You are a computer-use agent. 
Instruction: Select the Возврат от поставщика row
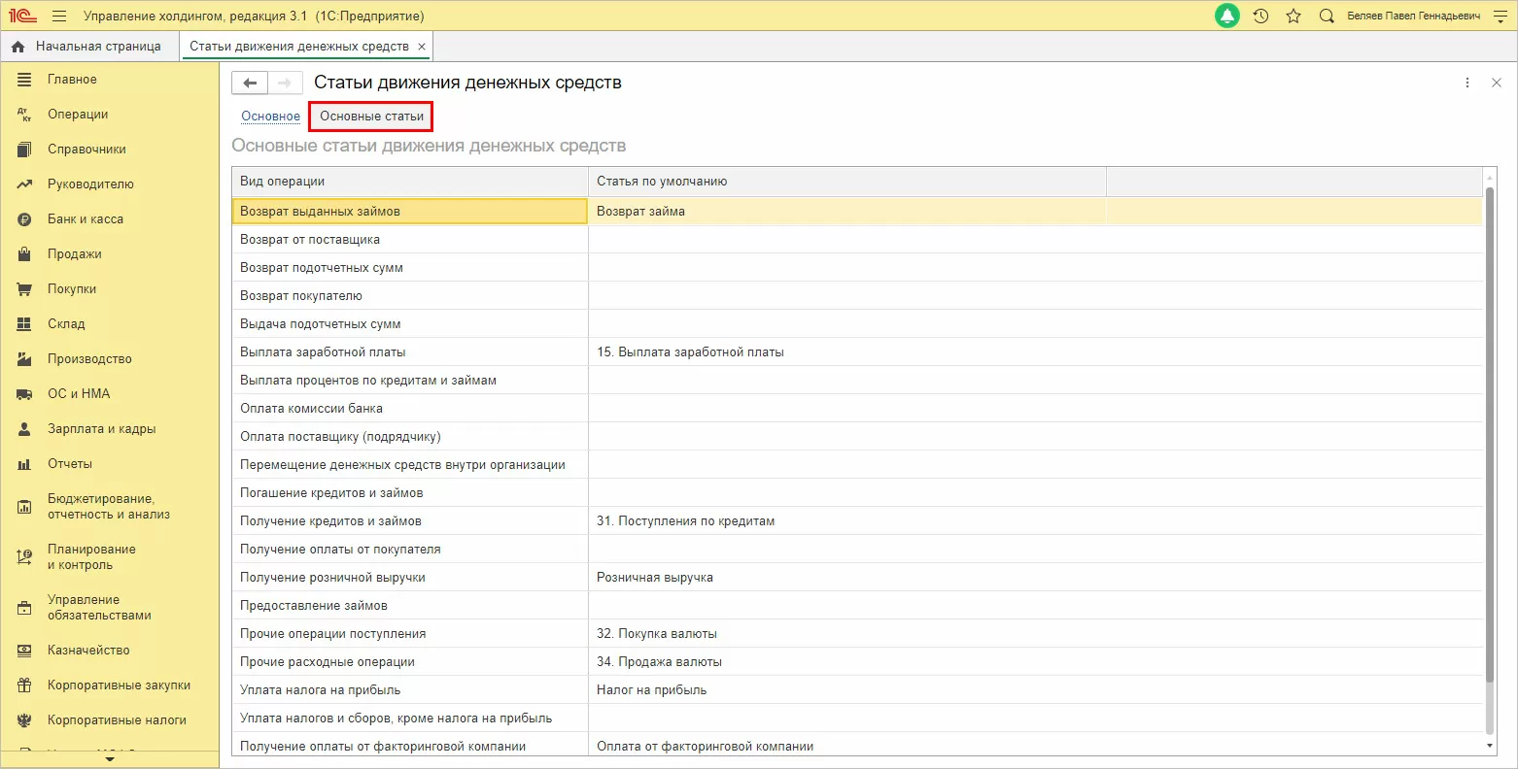(857, 240)
